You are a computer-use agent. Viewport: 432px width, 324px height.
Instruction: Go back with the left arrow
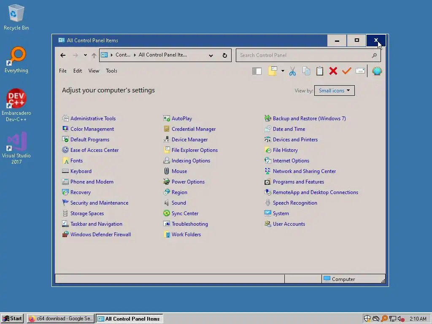(x=63, y=55)
